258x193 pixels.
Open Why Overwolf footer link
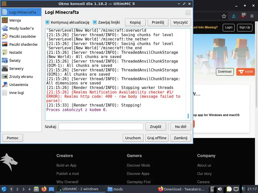pos(67,182)
